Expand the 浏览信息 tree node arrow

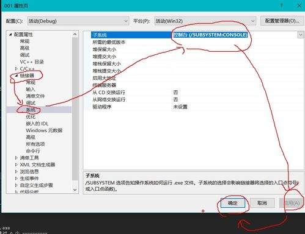(x=17, y=171)
